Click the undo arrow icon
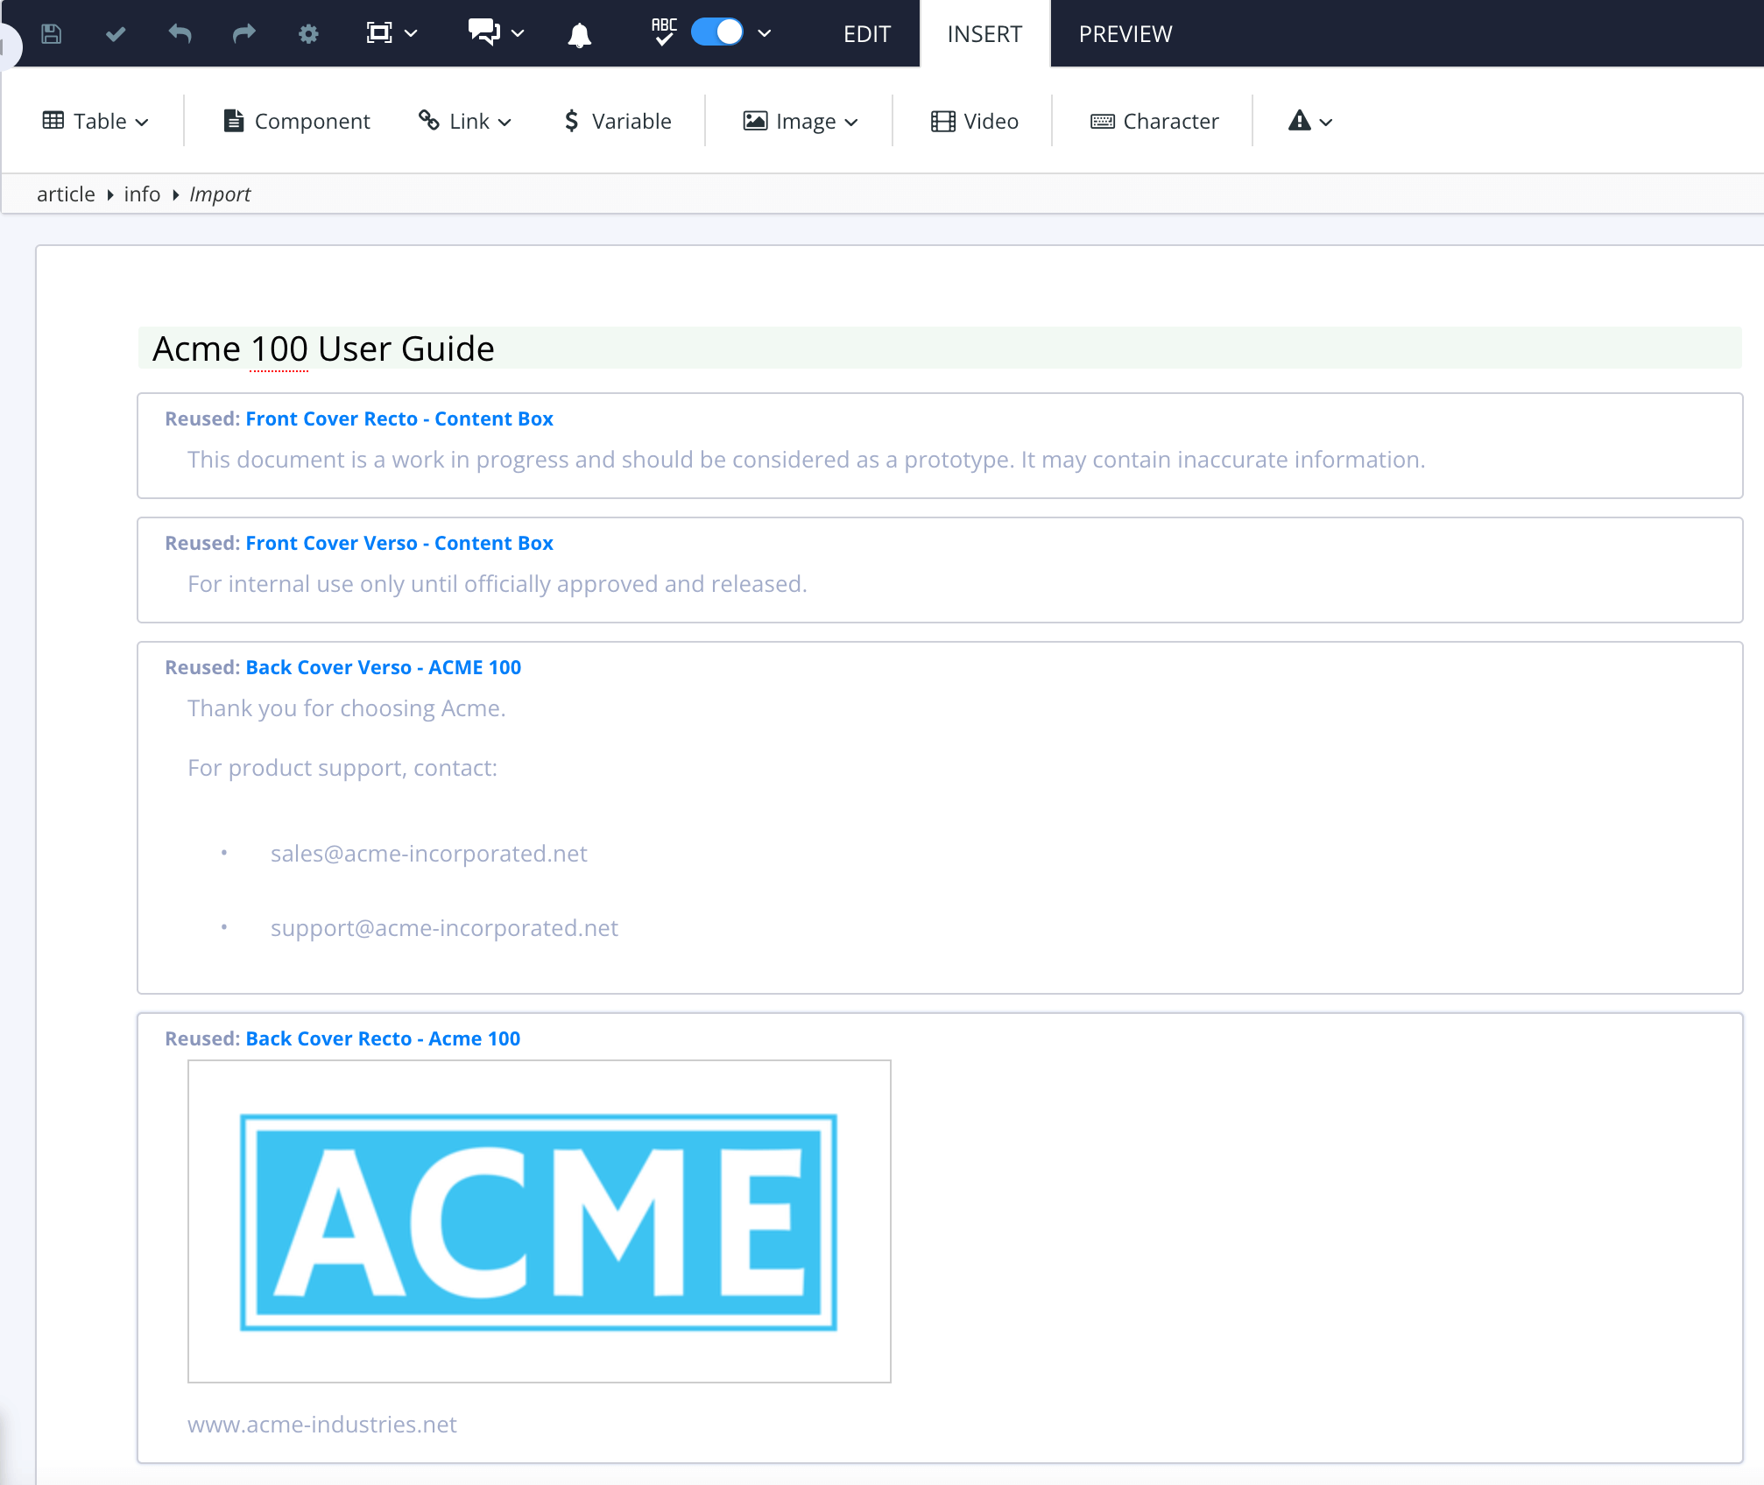Screen dimensions: 1764x1485 (180, 34)
